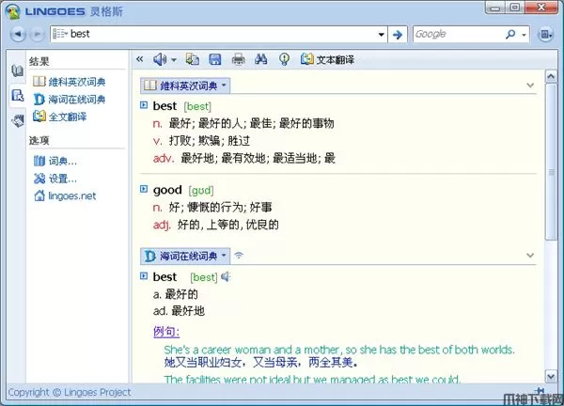This screenshot has height=406, width=564.
Task: Click the lightbulb tips icon
Action: [284, 59]
